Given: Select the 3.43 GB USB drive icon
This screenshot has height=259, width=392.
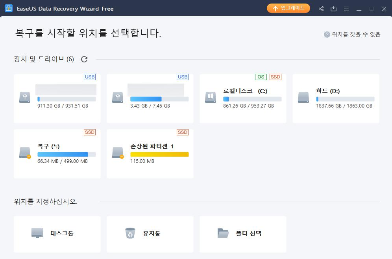Looking at the screenshot, I should click(118, 97).
